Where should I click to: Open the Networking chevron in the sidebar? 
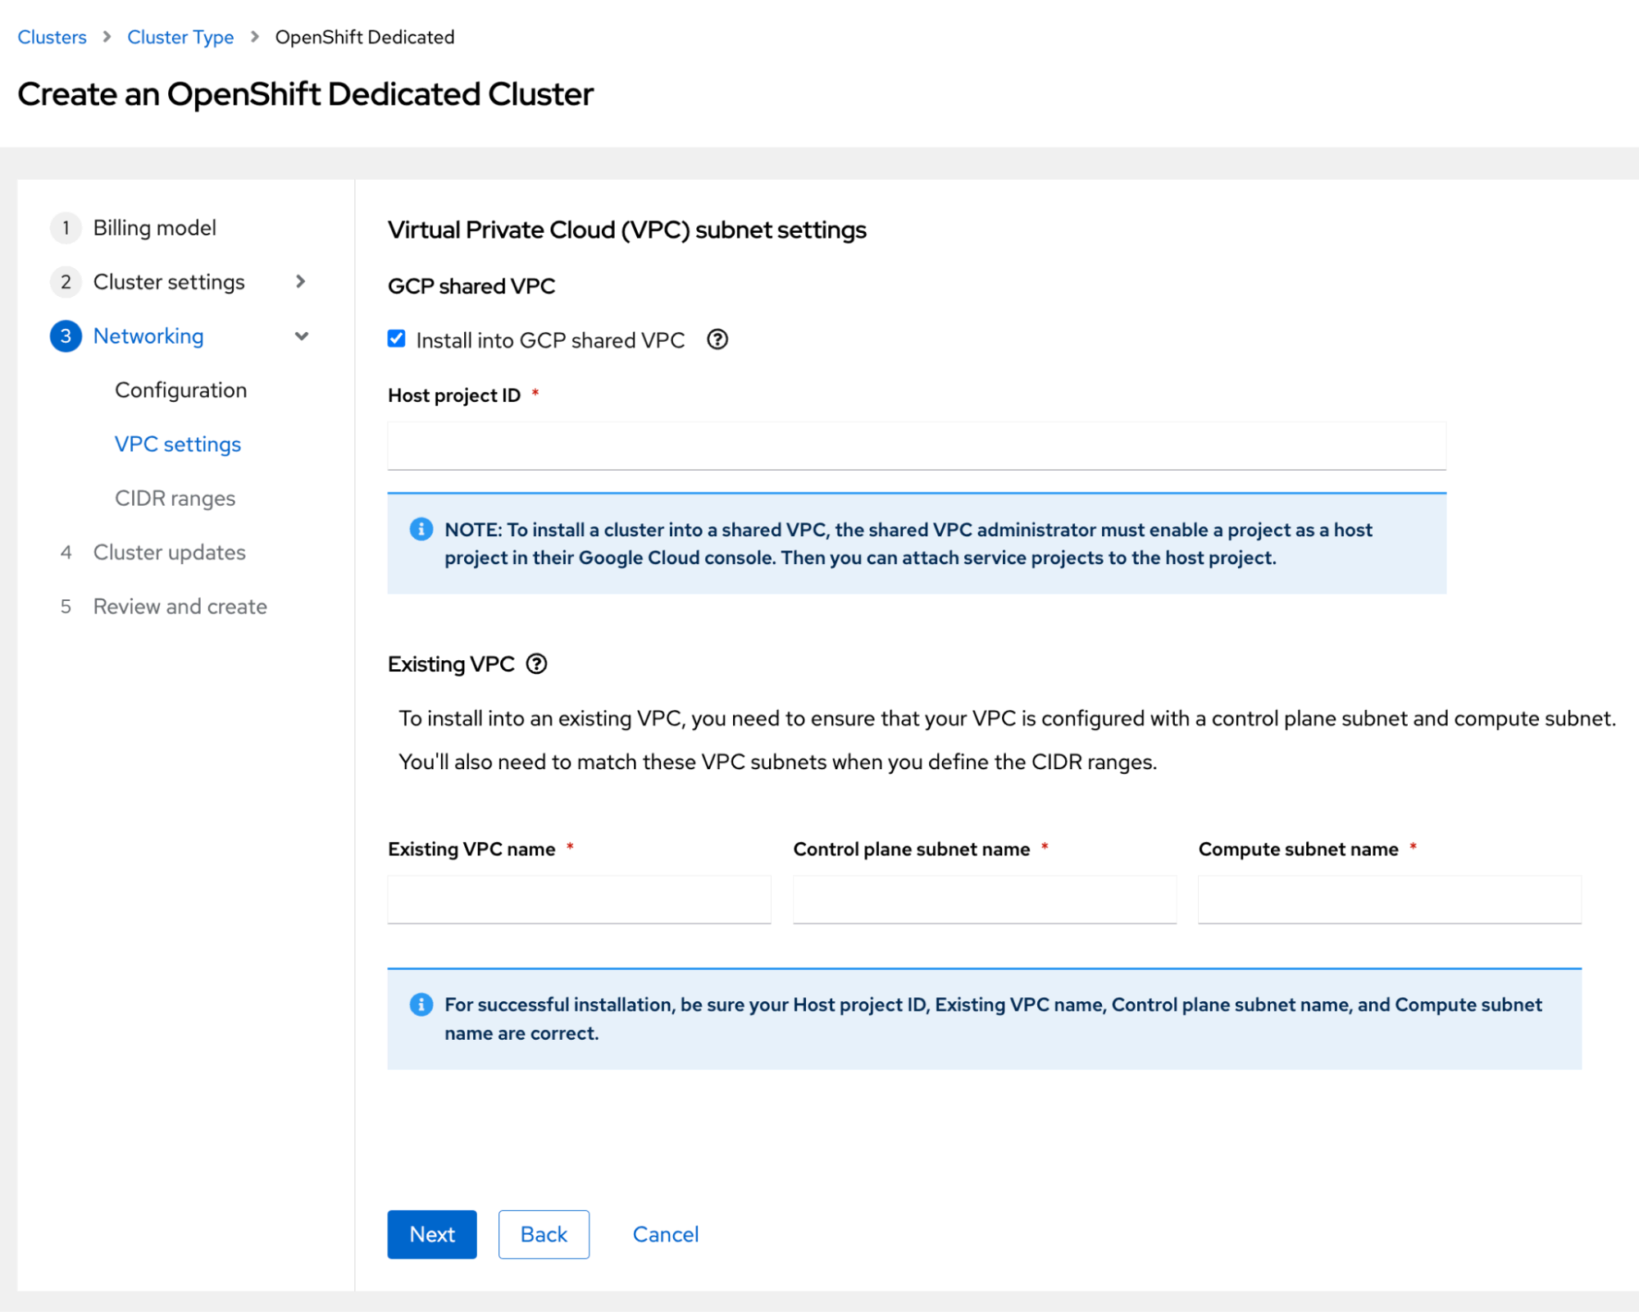point(302,336)
